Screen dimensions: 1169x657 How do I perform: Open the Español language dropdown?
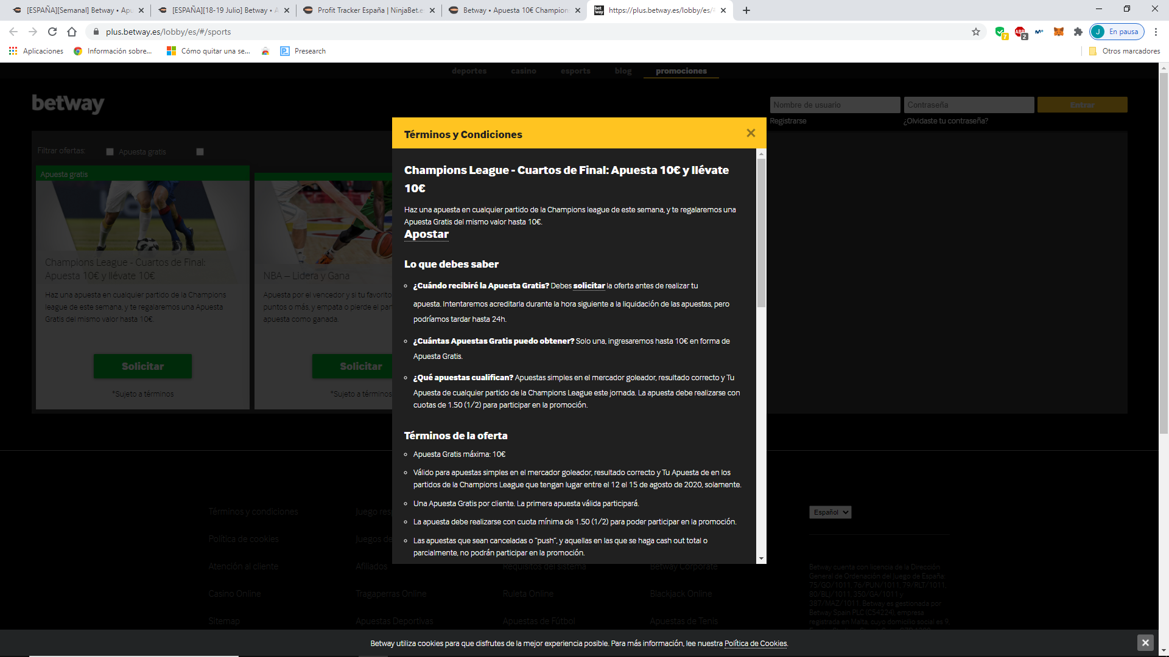tap(830, 512)
